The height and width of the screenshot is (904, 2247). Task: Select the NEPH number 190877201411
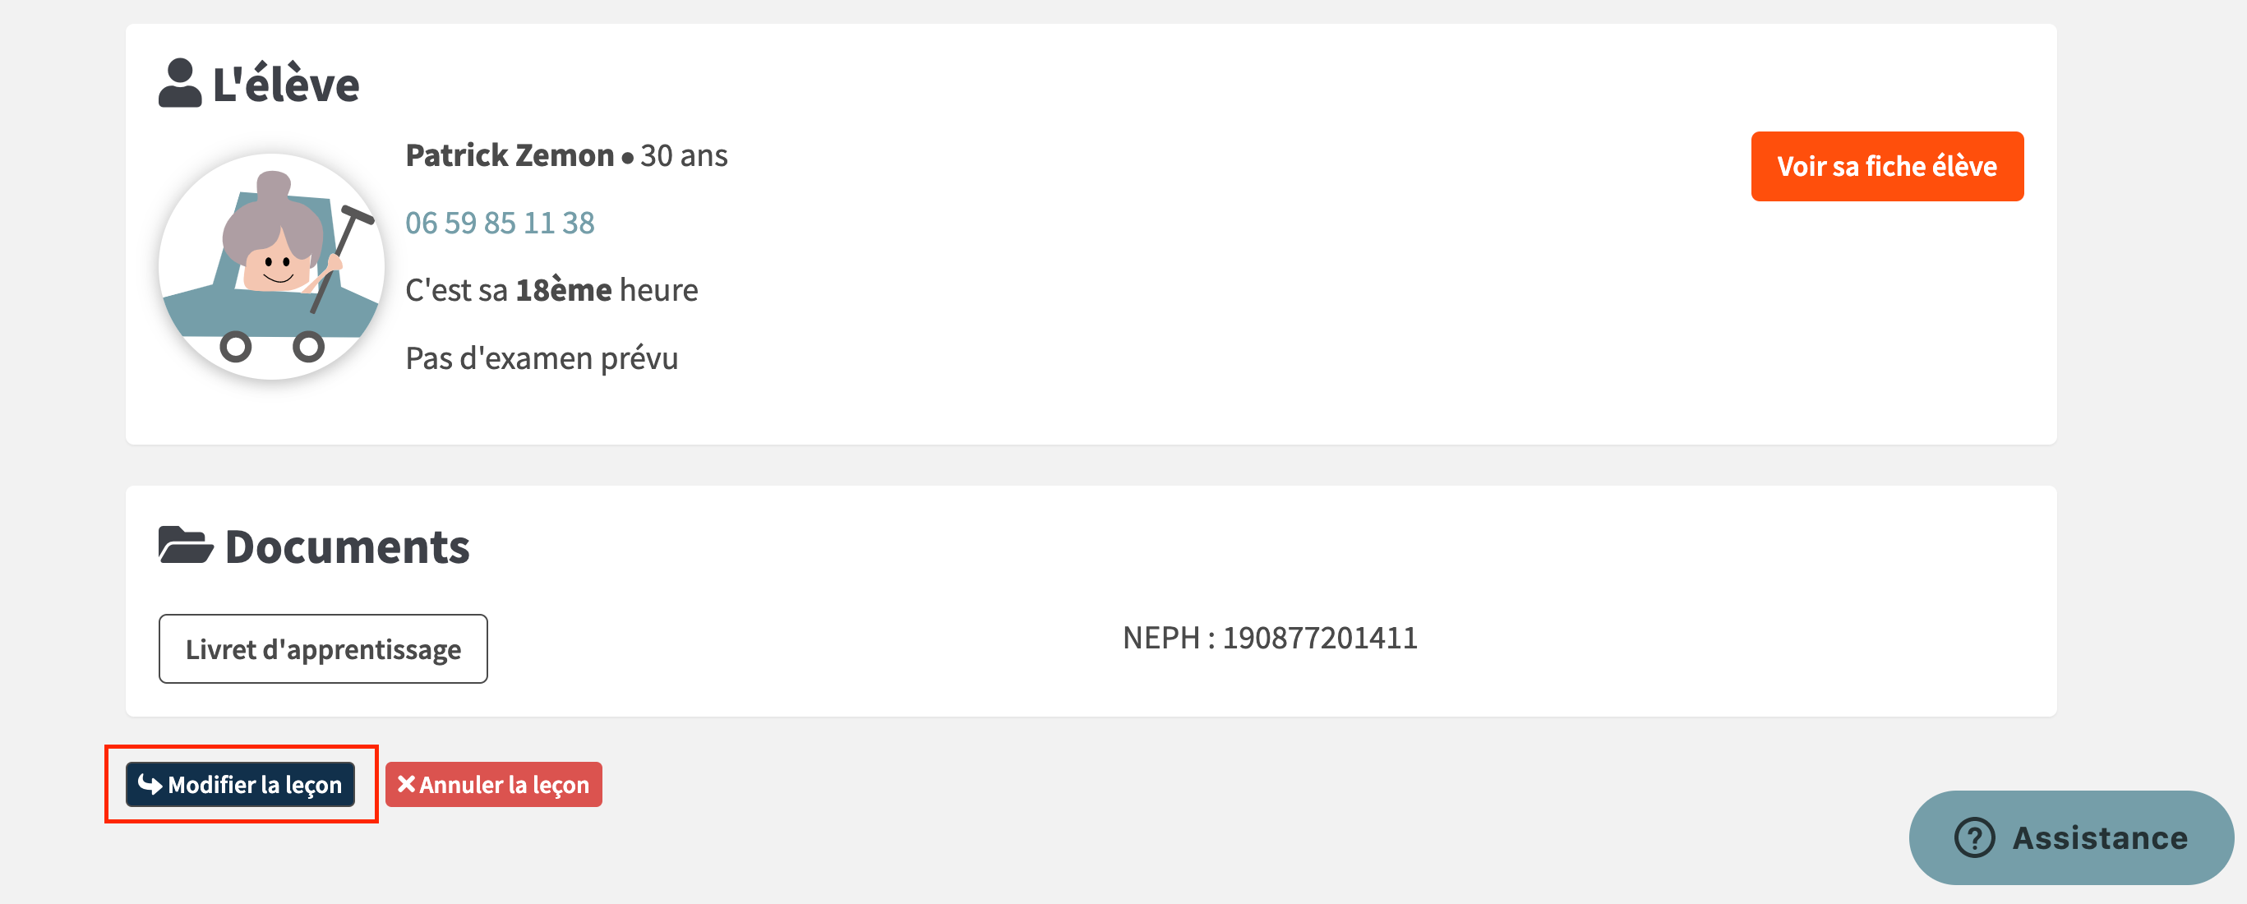(x=1320, y=638)
